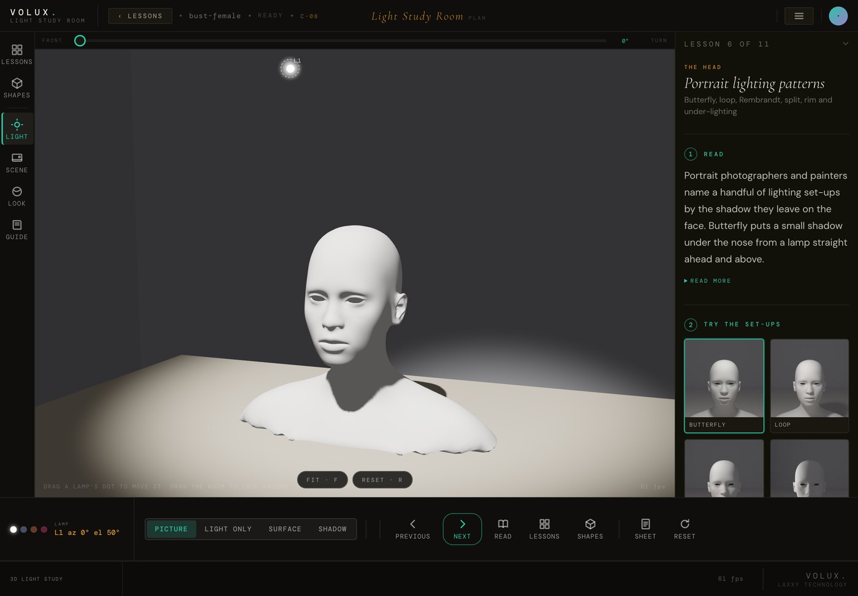Open Shapes panel in left sidebar
858x596 pixels.
tap(17, 88)
